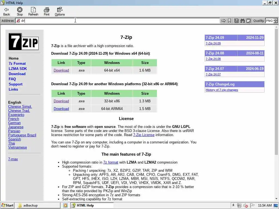Screen dimensions: 279x209
Task: Click the orange media player taskbar icon
Action: pyautogui.click(x=65, y=205)
